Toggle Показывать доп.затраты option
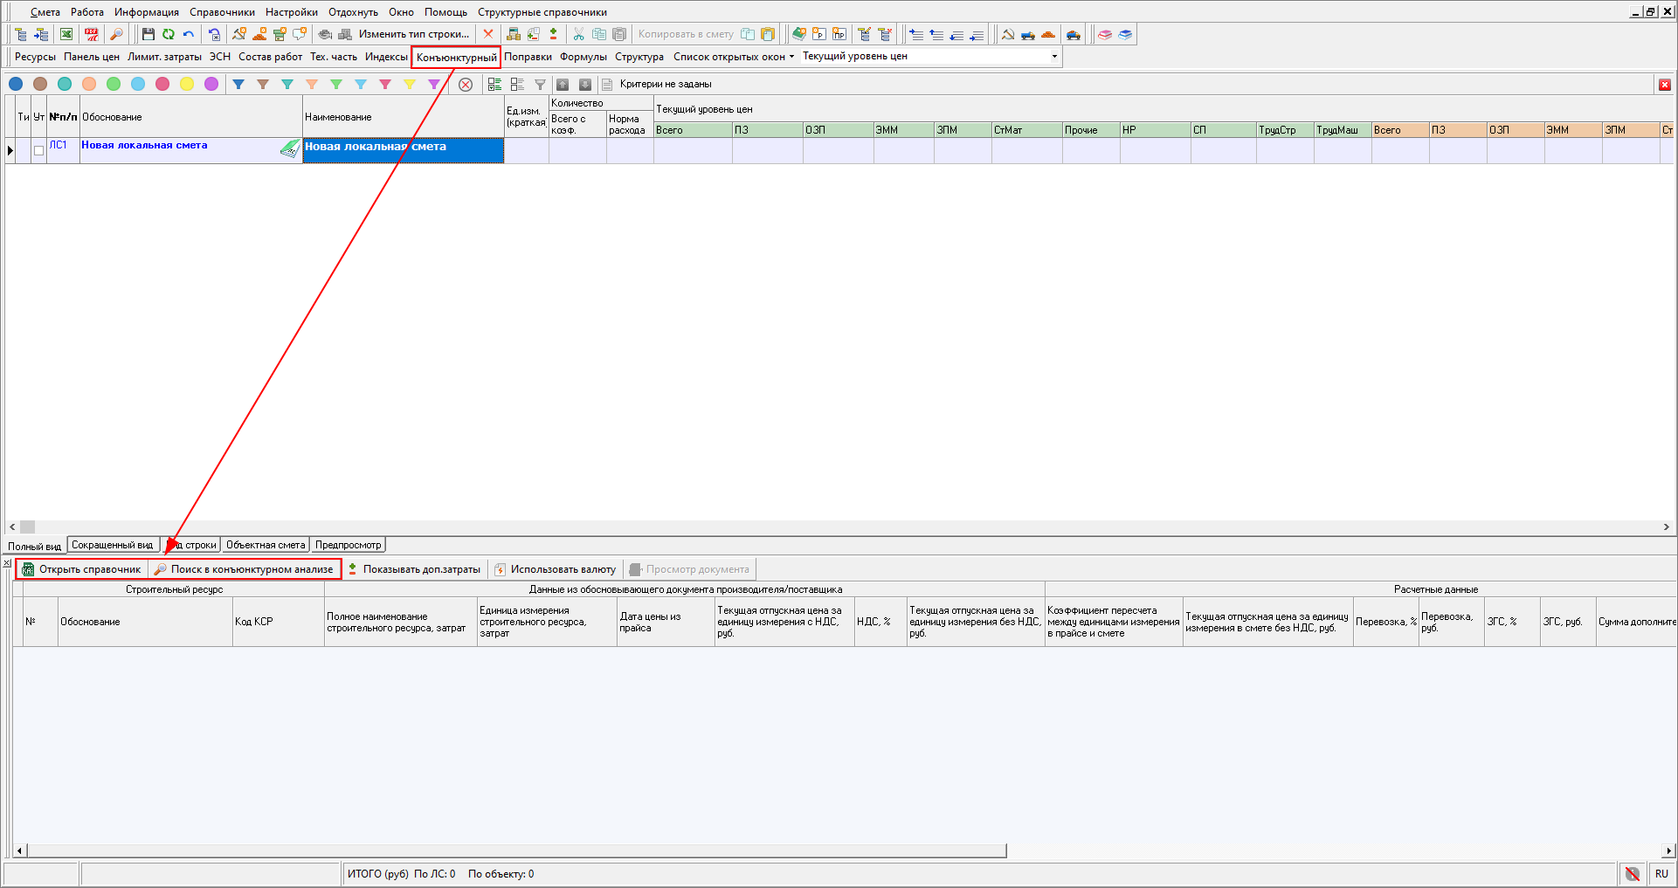1678x888 pixels. [414, 569]
